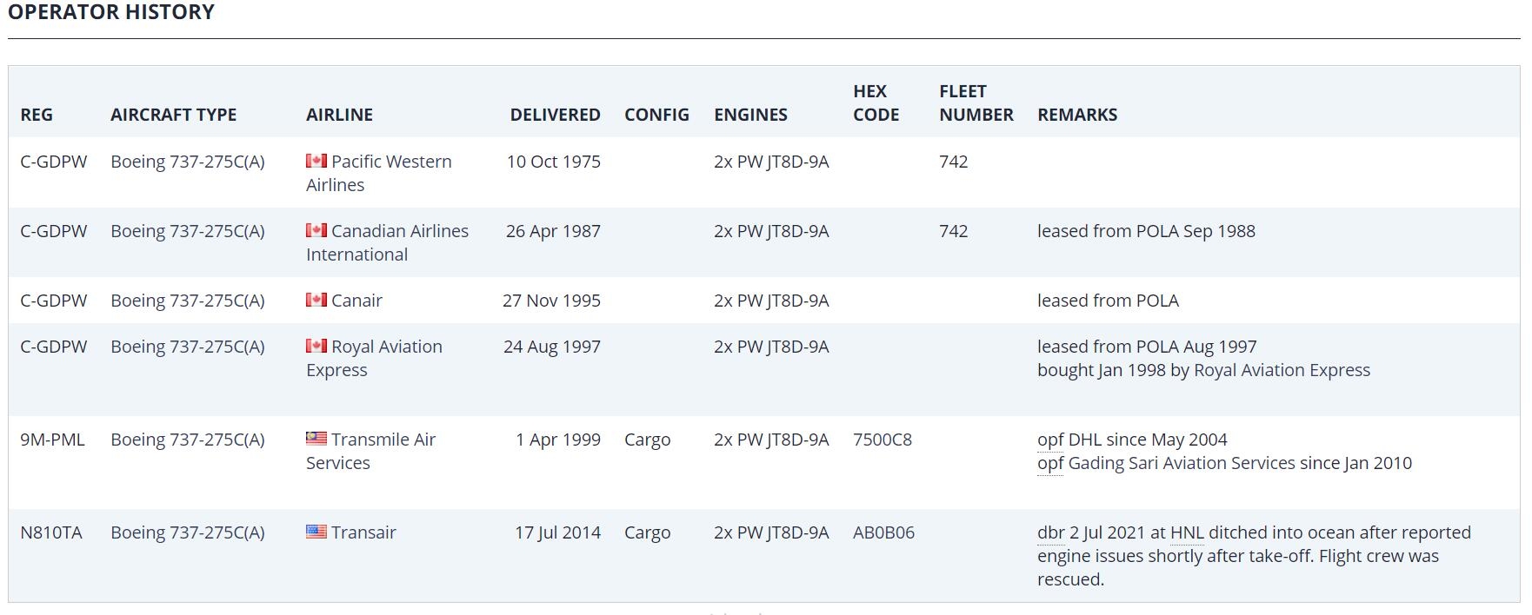Click the US flag beside Transair

316,532
